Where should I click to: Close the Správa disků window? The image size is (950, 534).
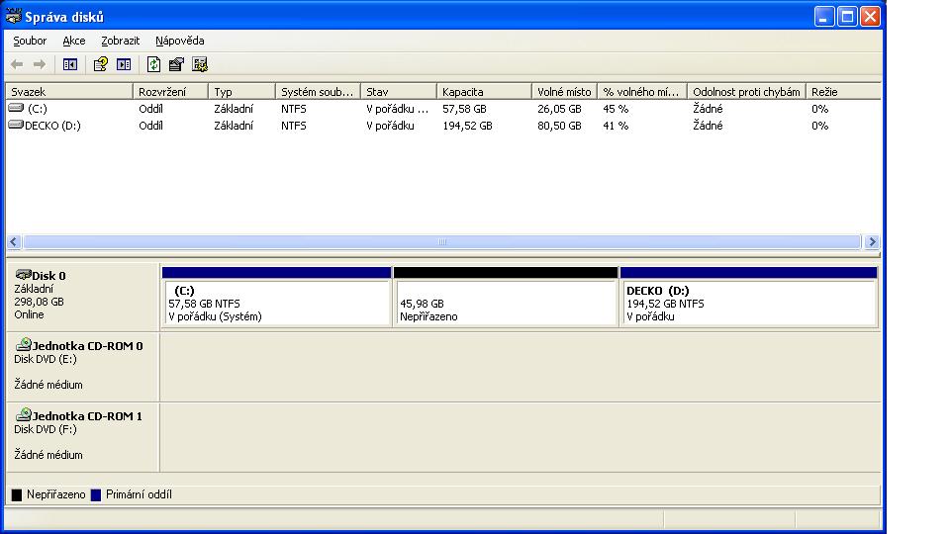(x=870, y=17)
